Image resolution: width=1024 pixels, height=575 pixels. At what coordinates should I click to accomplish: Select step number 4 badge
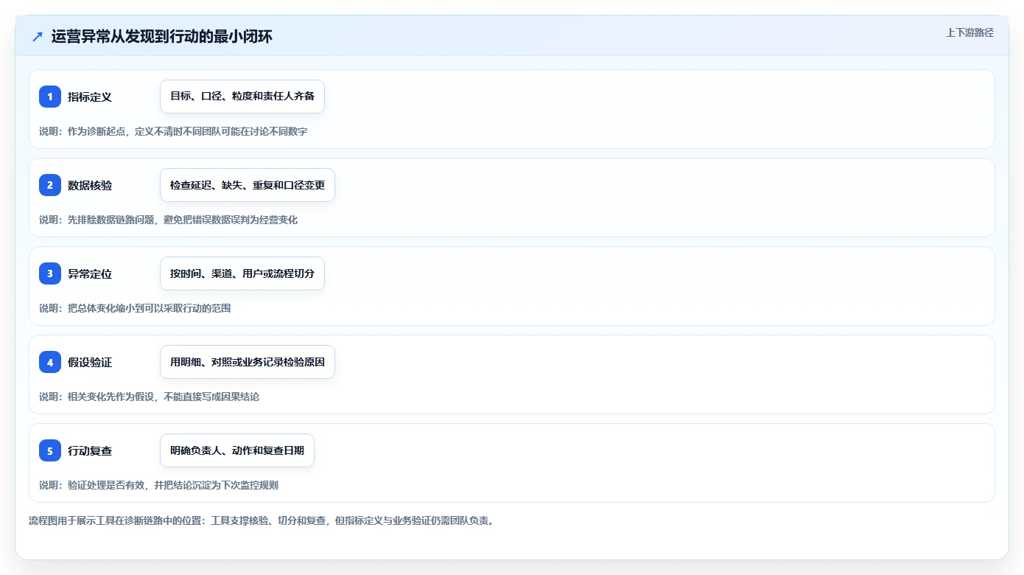(50, 362)
